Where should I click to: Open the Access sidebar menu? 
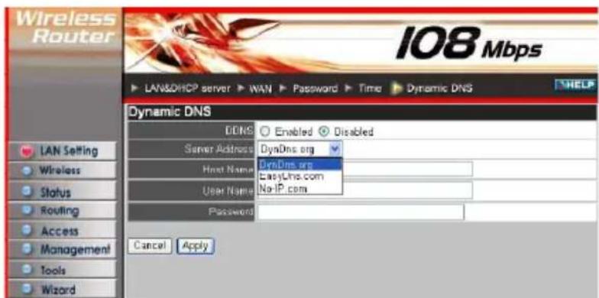coord(62,231)
